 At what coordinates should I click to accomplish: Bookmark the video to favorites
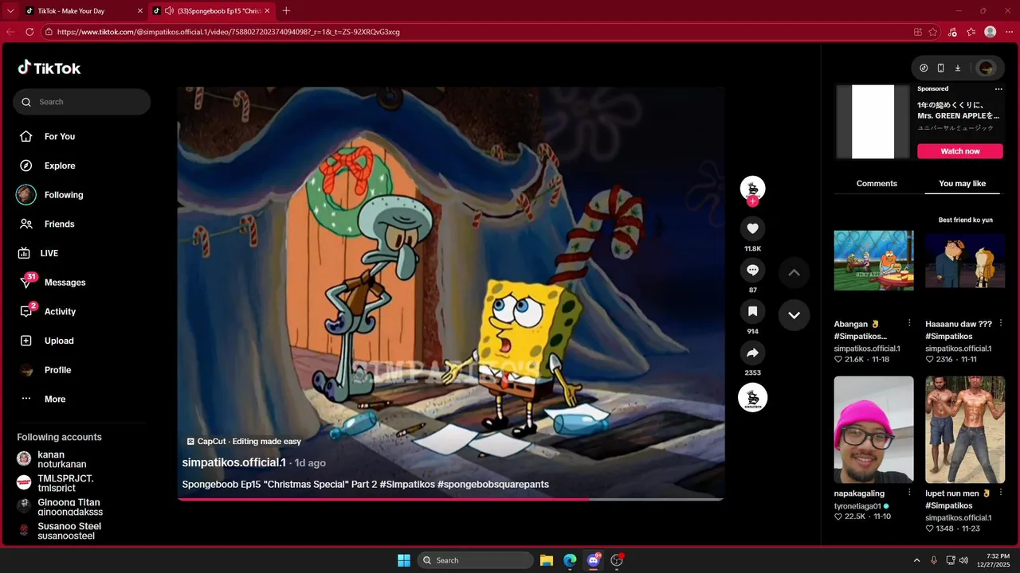coord(752,312)
